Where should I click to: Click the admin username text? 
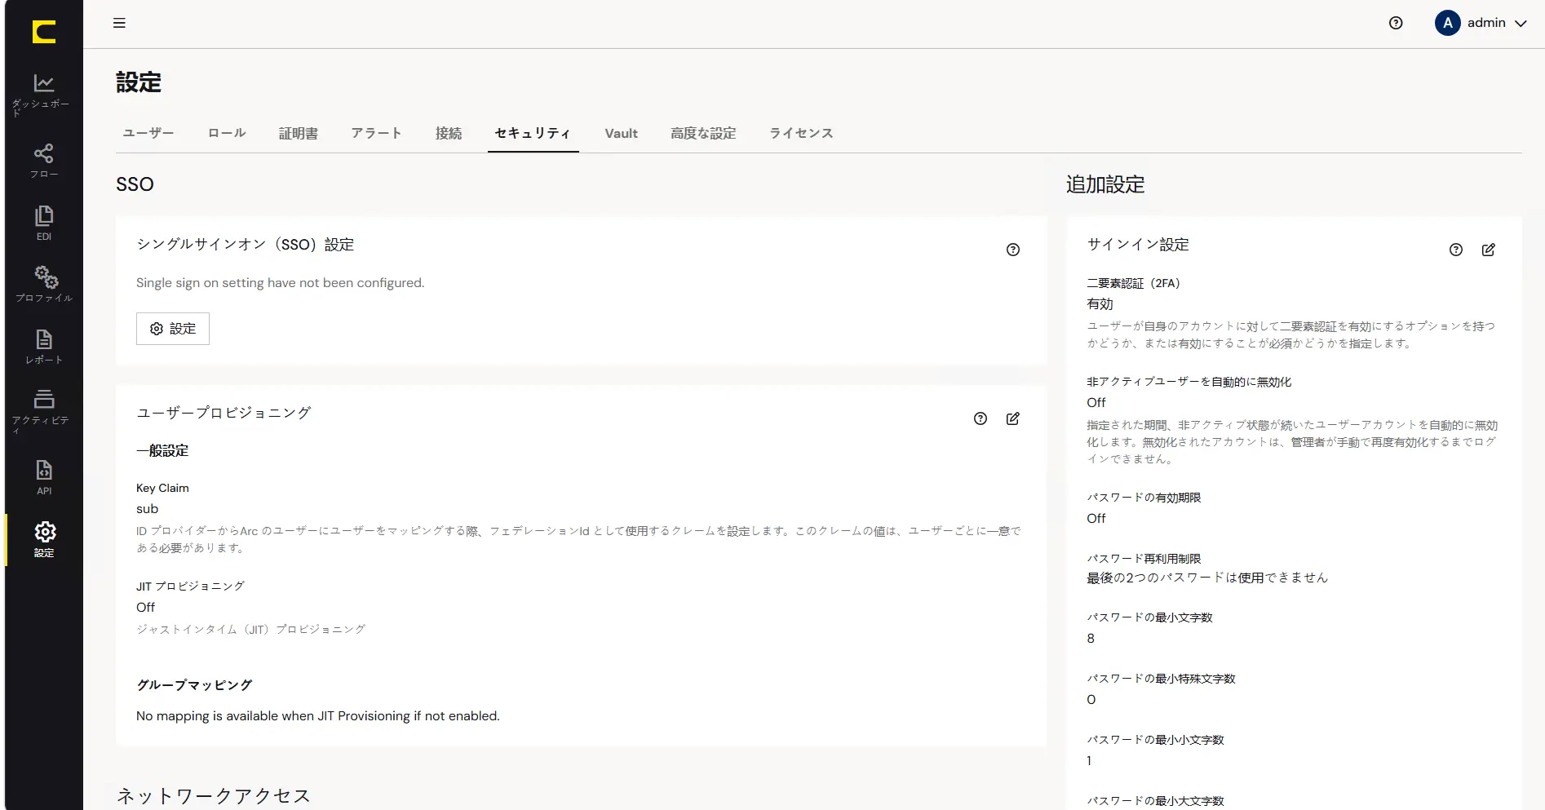click(x=1486, y=23)
